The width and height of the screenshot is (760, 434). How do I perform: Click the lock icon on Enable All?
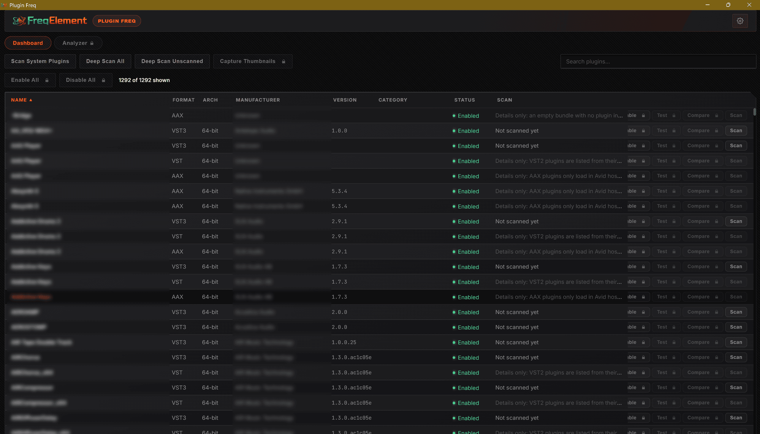pos(47,80)
